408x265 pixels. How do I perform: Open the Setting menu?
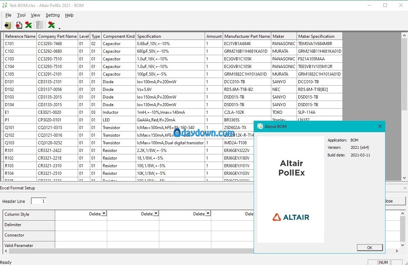(53, 15)
